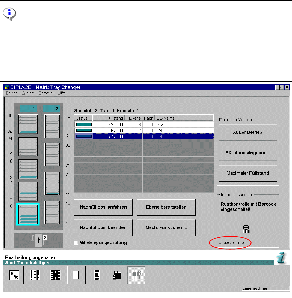Image resolution: width=292 pixels, height=298 pixels.
Task: Click '1206' name in the Ebene 2 row
Action: [x=185, y=131]
